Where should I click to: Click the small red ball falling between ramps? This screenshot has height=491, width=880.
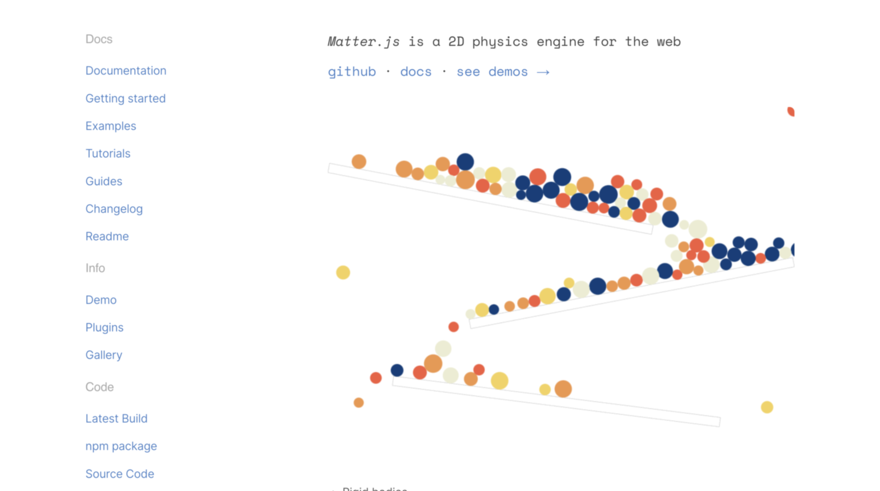[453, 327]
